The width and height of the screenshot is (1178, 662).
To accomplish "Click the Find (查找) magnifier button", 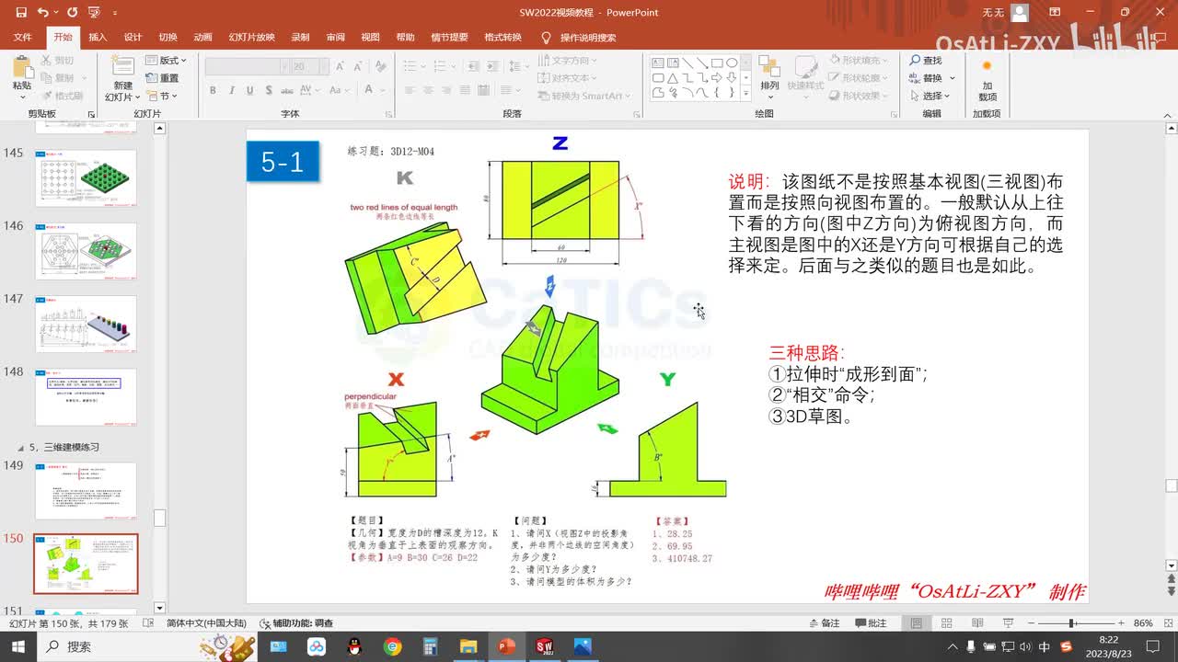I will pos(926,60).
